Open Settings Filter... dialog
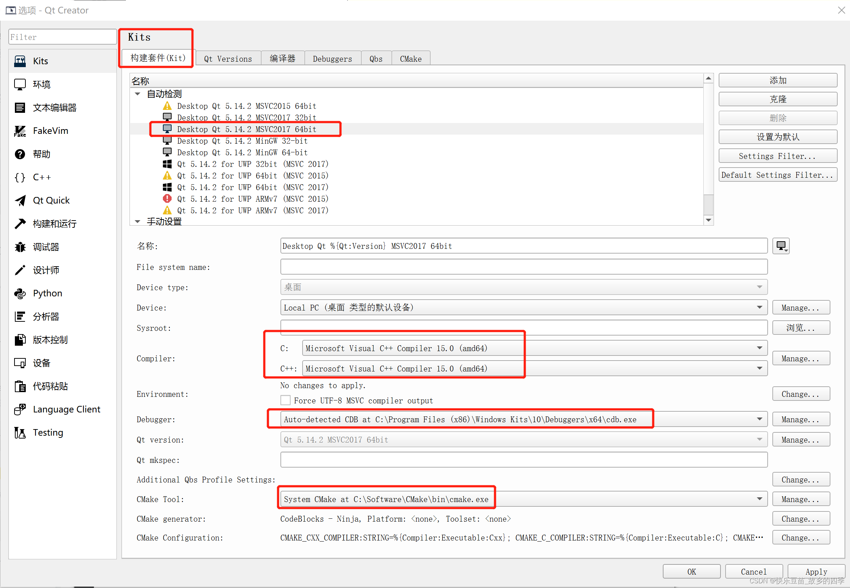Screen dimensions: 850x588 (777, 156)
